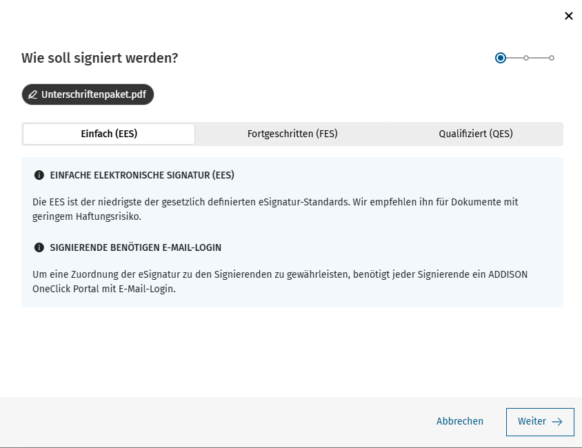Click heading 'Wie soll signiert werden?'
582x448 pixels.
(x=99, y=58)
